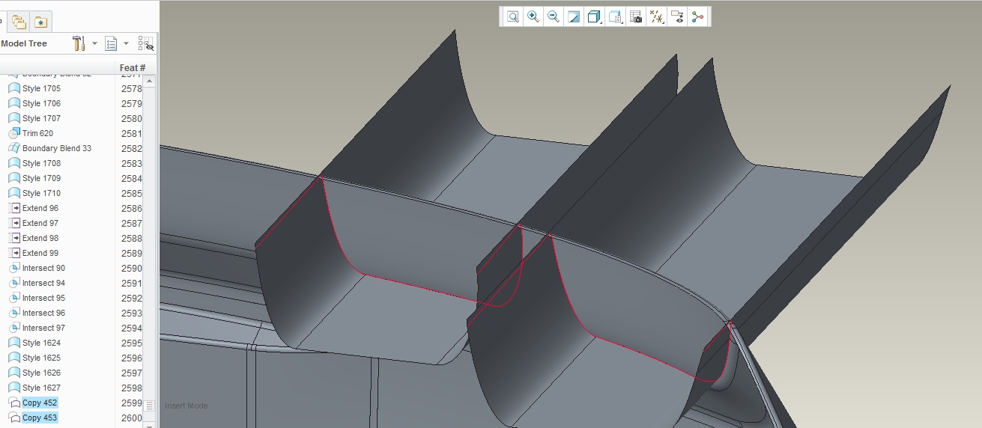Open the View Manager camera icon
The width and height of the screenshot is (982, 428).
[636, 16]
